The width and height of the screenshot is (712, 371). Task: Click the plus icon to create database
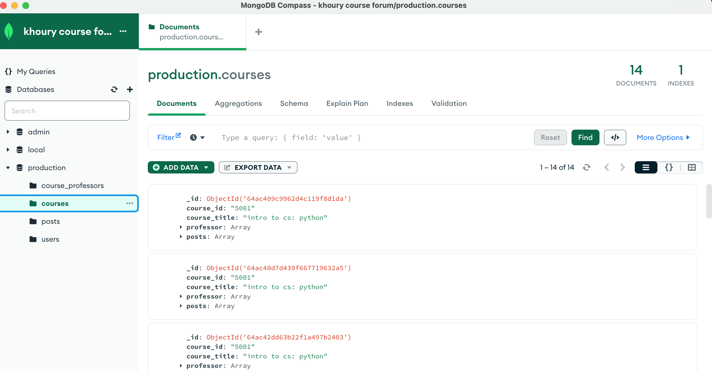point(130,89)
